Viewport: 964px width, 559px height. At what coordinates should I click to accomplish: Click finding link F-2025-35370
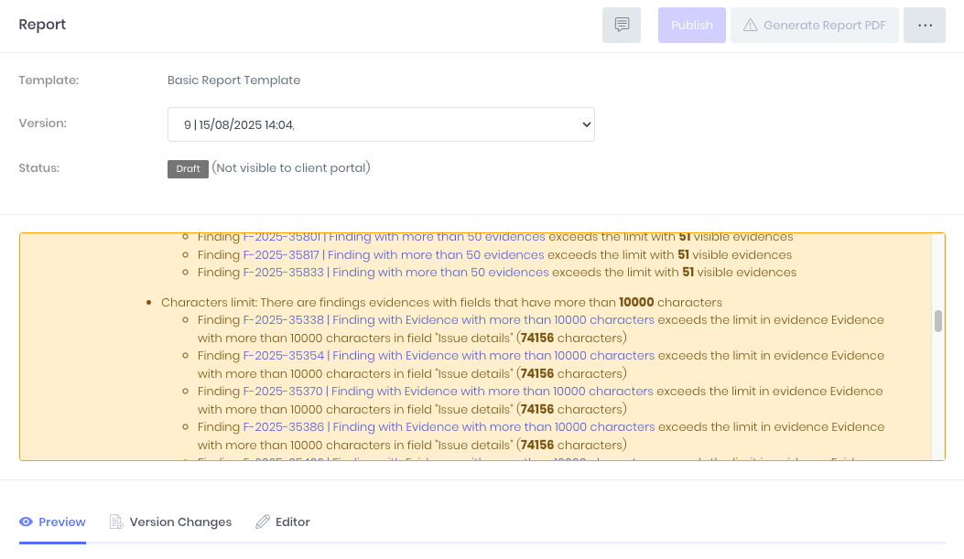coord(448,392)
